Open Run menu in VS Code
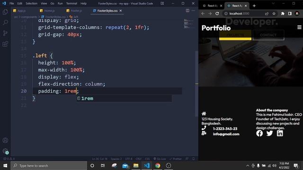The image size is (303, 170). (x=60, y=3)
